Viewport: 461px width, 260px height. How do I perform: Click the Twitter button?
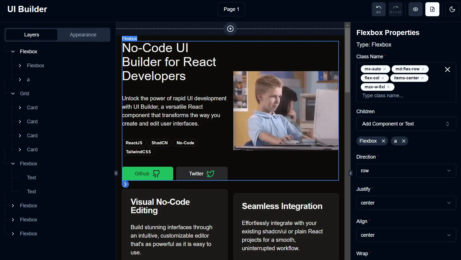click(202, 173)
